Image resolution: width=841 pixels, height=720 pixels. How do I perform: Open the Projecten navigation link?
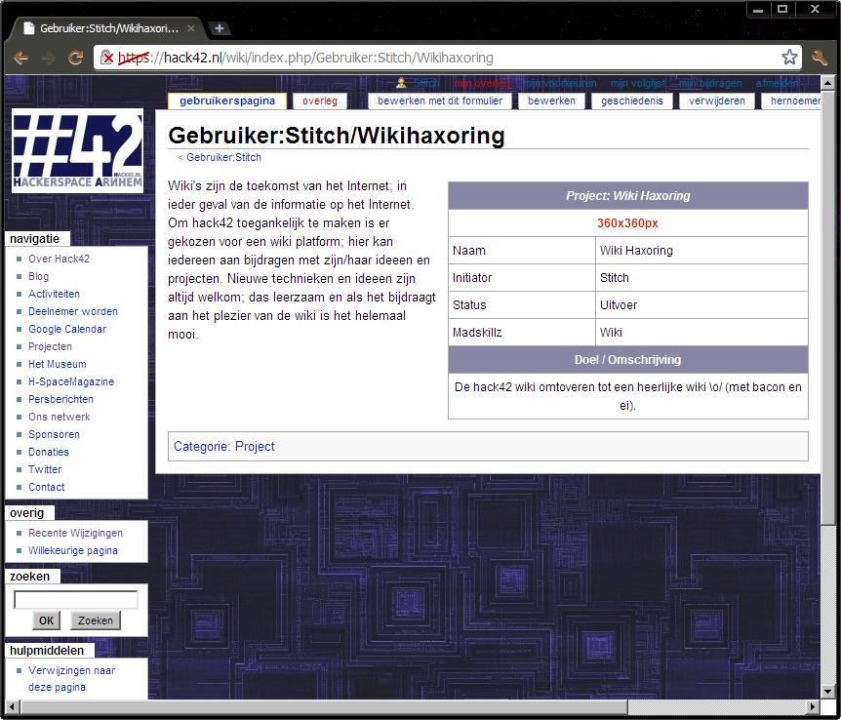50,346
